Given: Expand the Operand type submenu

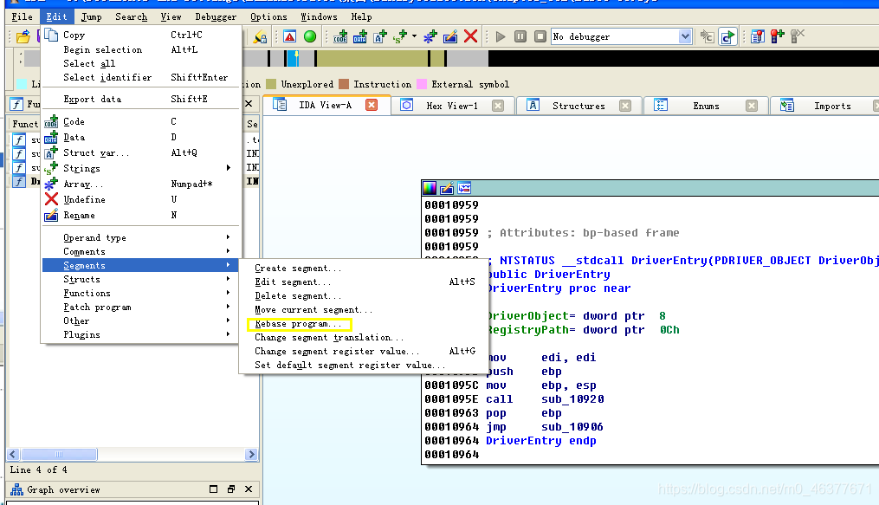Looking at the screenshot, I should pos(142,237).
